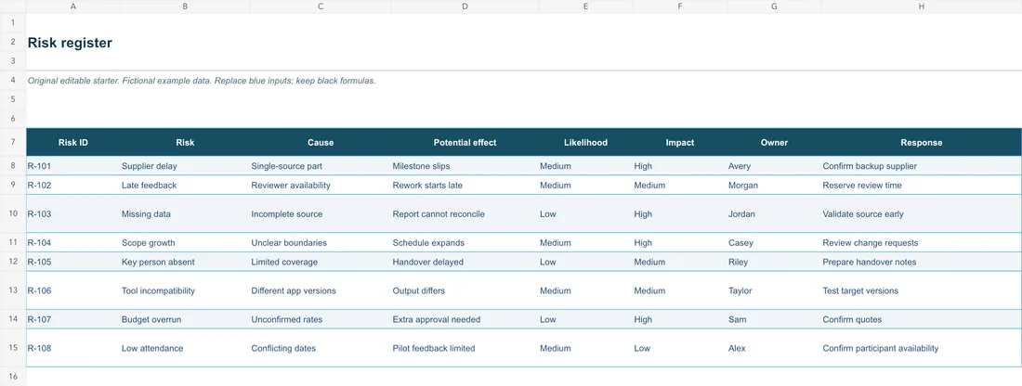Select cell R-101

click(x=73, y=166)
